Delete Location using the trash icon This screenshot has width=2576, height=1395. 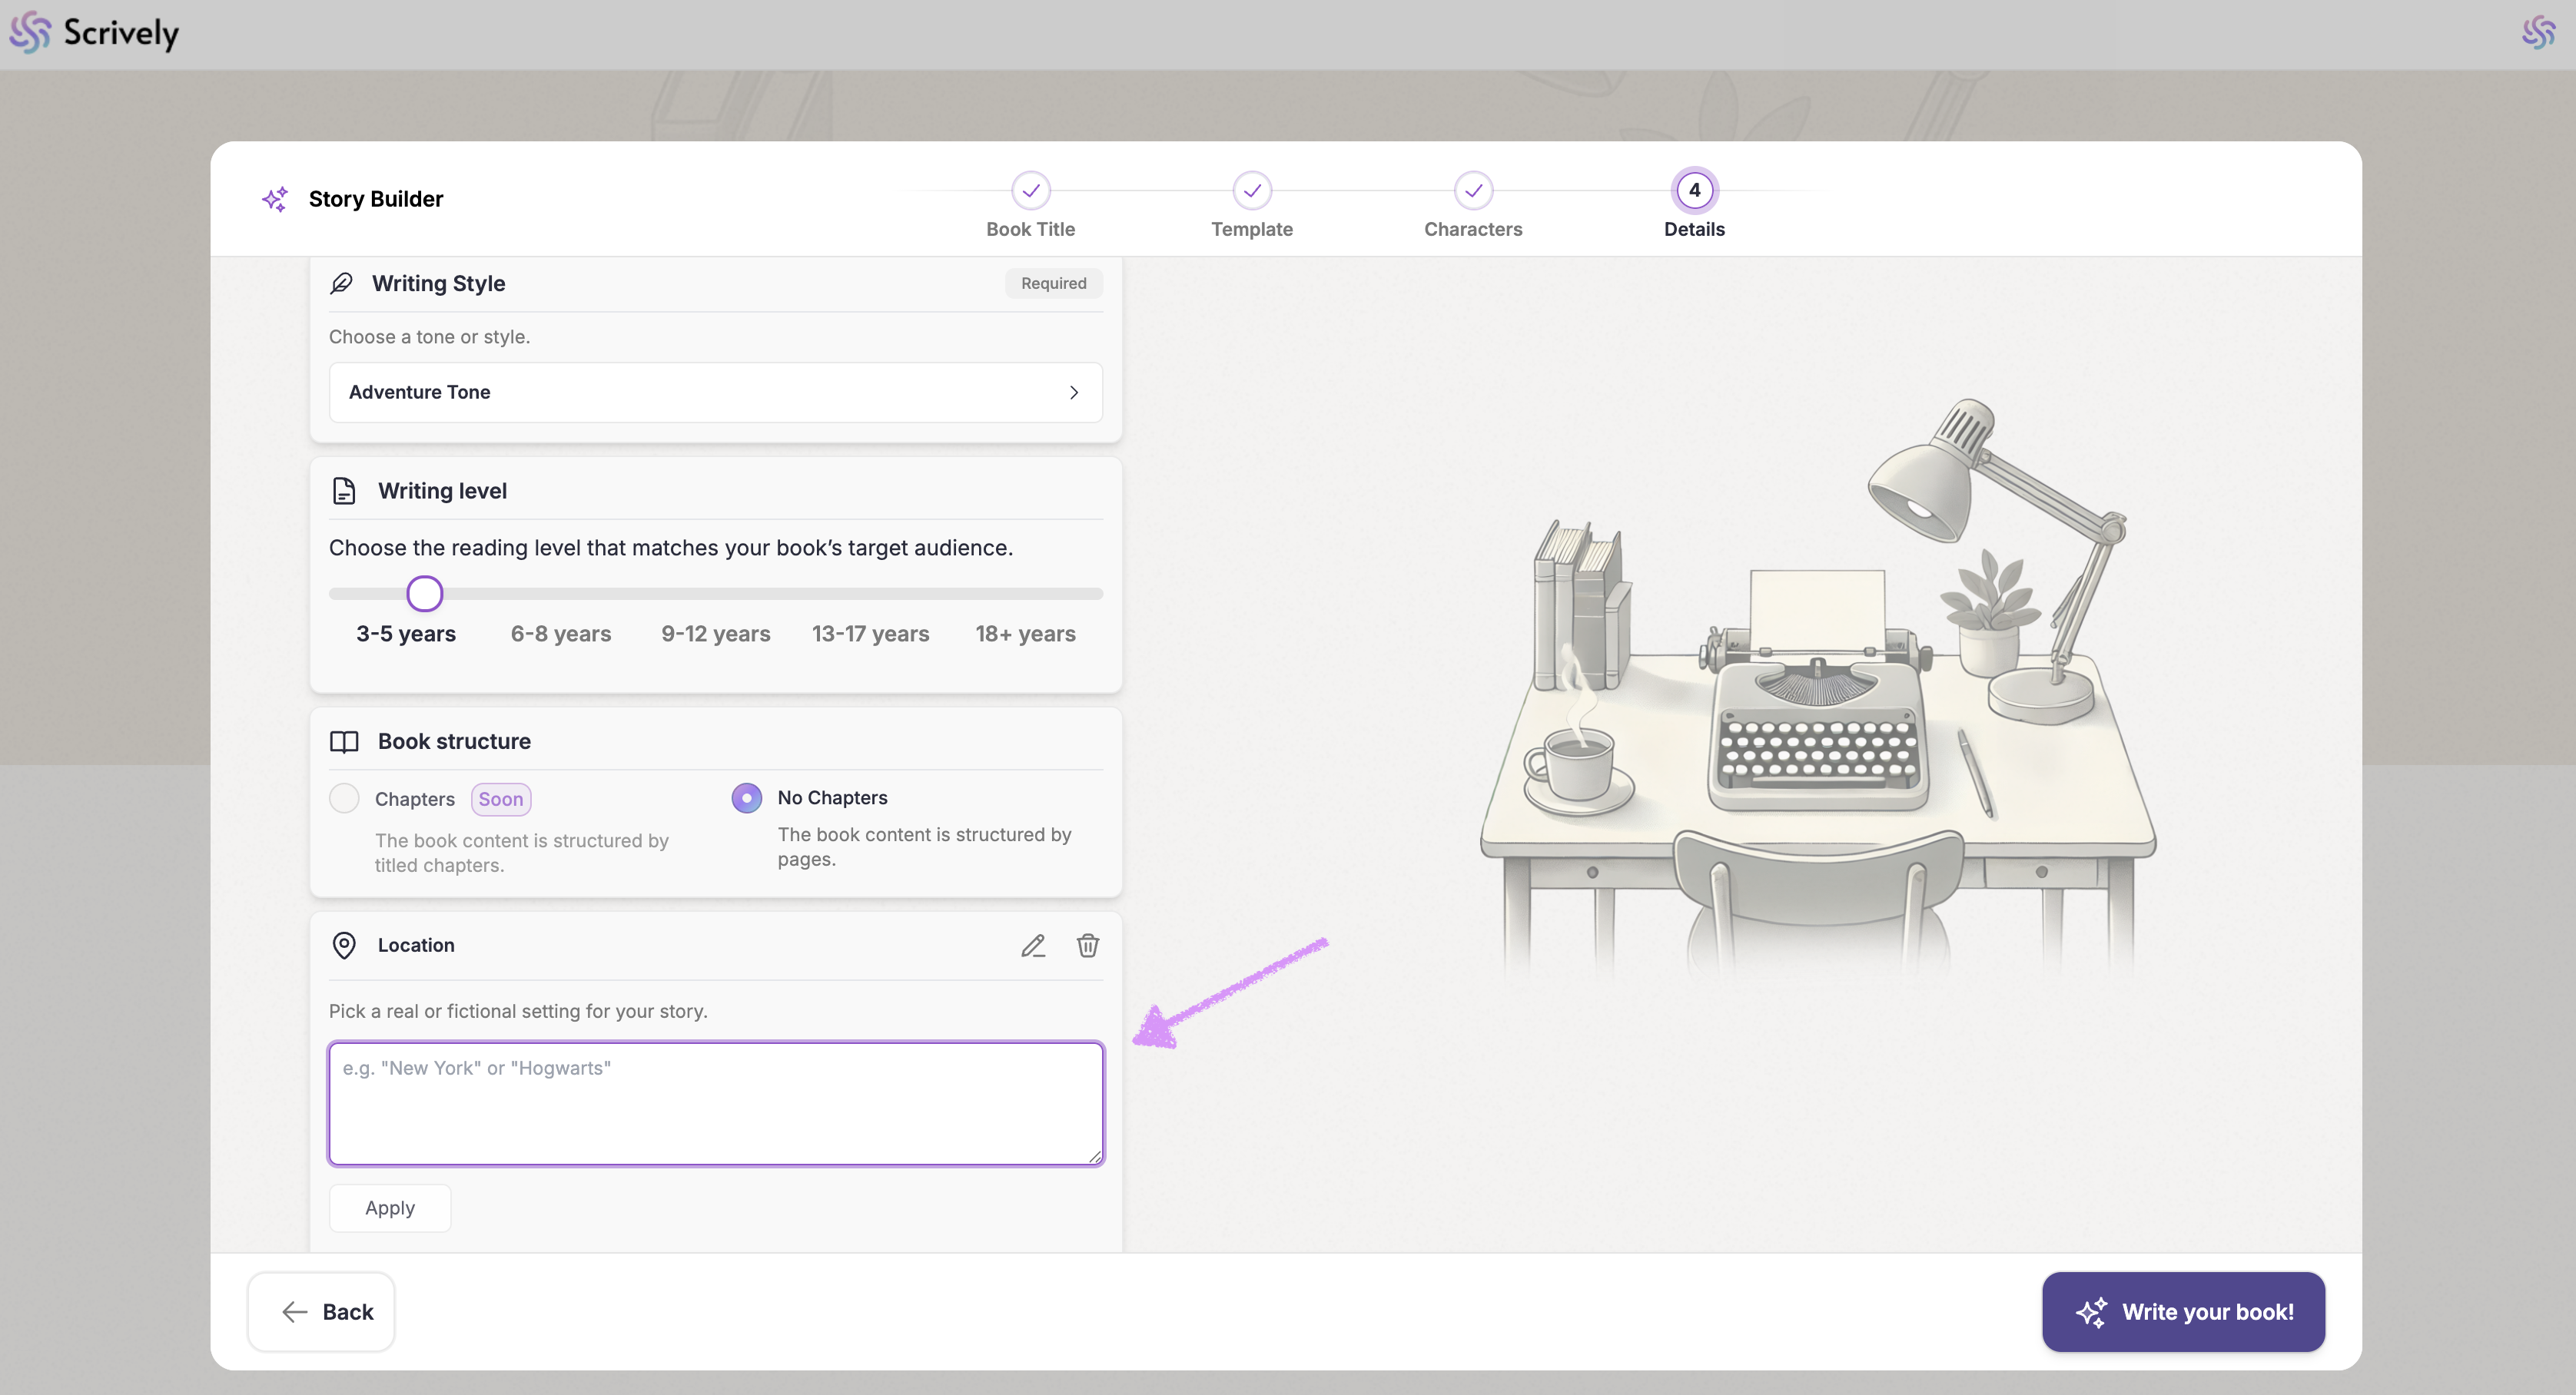coord(1088,946)
